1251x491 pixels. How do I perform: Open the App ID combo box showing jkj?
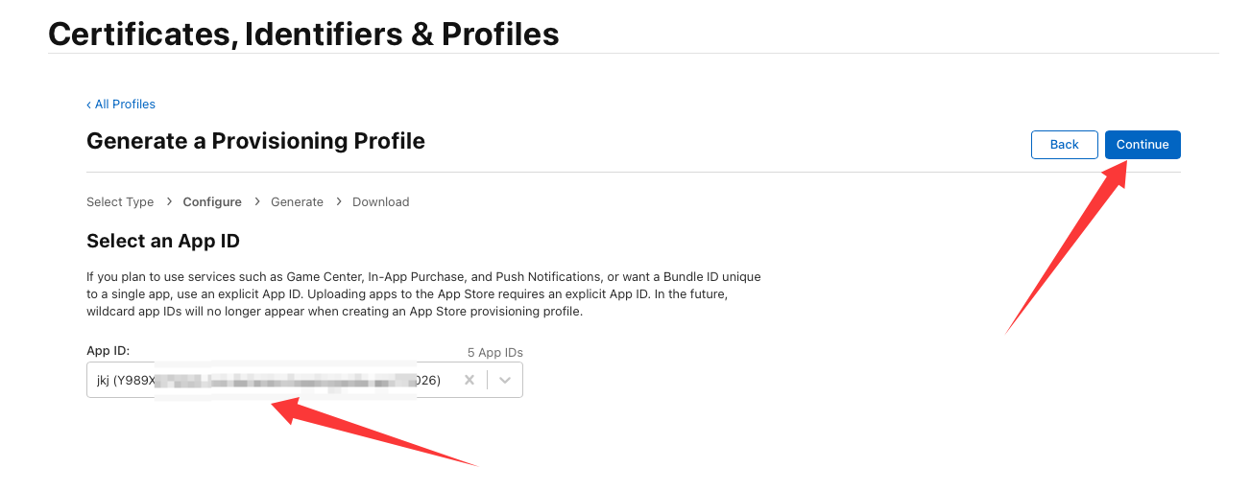coord(269,380)
